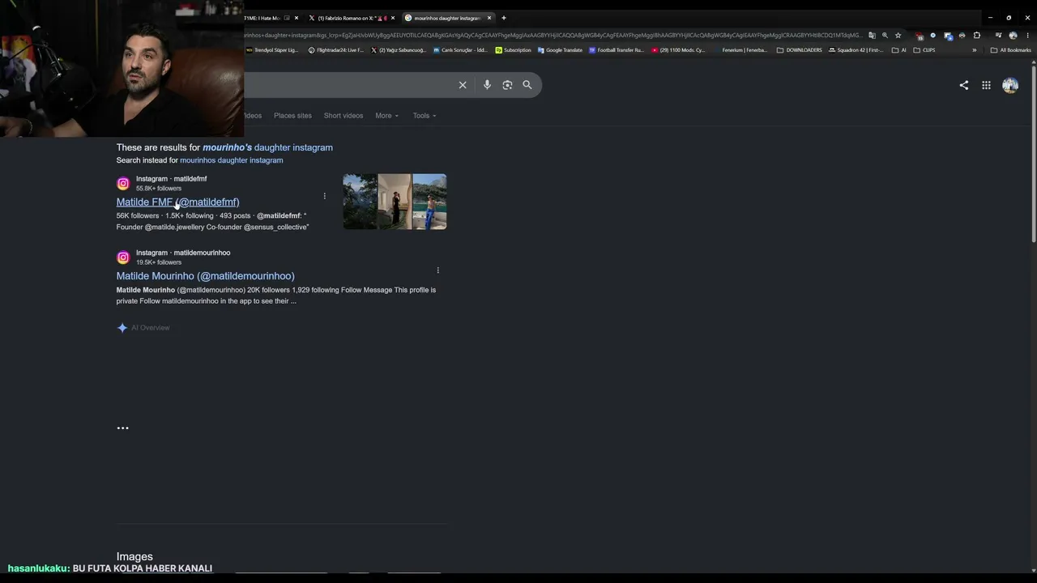The height and width of the screenshot is (583, 1037).
Task: Filter results by Short videos
Action: pos(344,116)
